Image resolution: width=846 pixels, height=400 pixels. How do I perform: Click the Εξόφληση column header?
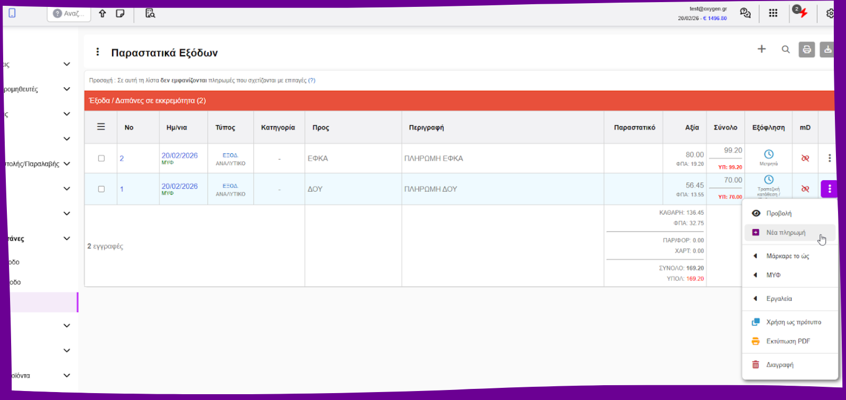[x=768, y=127]
